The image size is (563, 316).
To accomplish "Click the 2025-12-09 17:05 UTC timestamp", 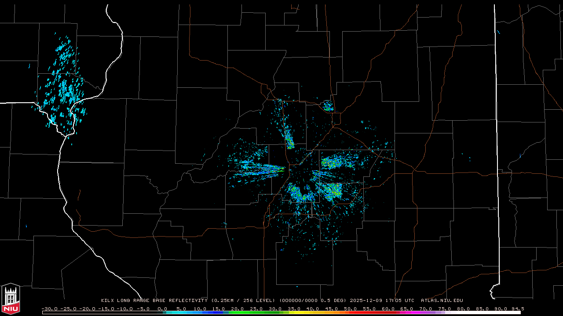I will pyautogui.click(x=382, y=301).
